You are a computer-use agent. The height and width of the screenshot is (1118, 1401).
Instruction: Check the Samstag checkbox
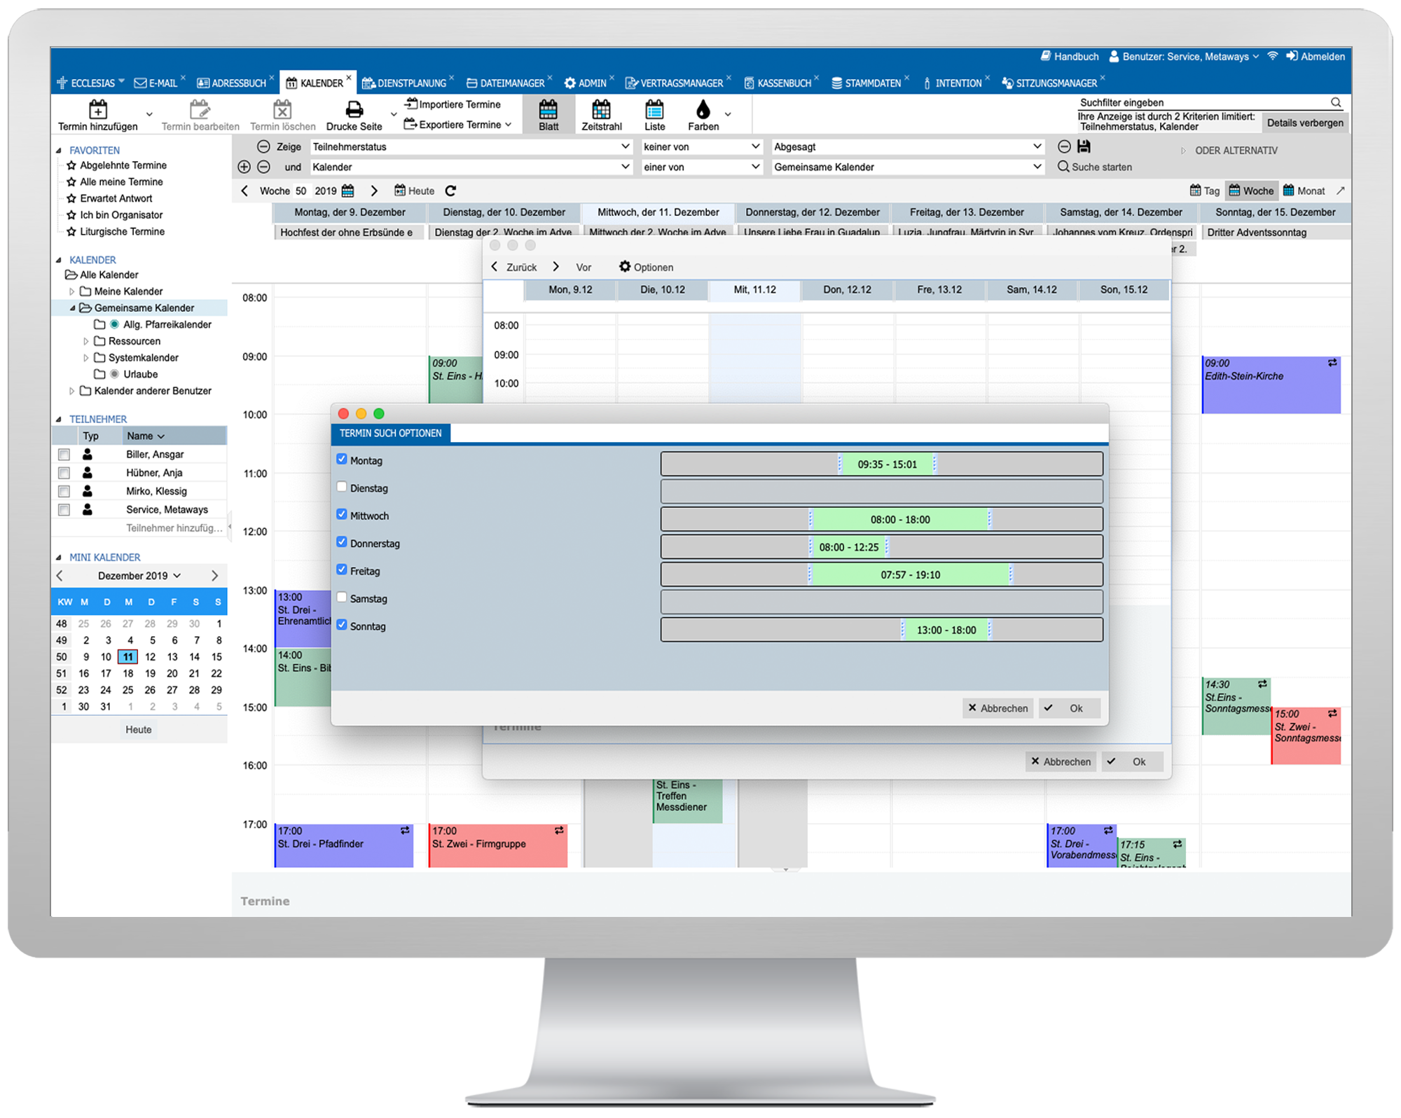coord(342,598)
